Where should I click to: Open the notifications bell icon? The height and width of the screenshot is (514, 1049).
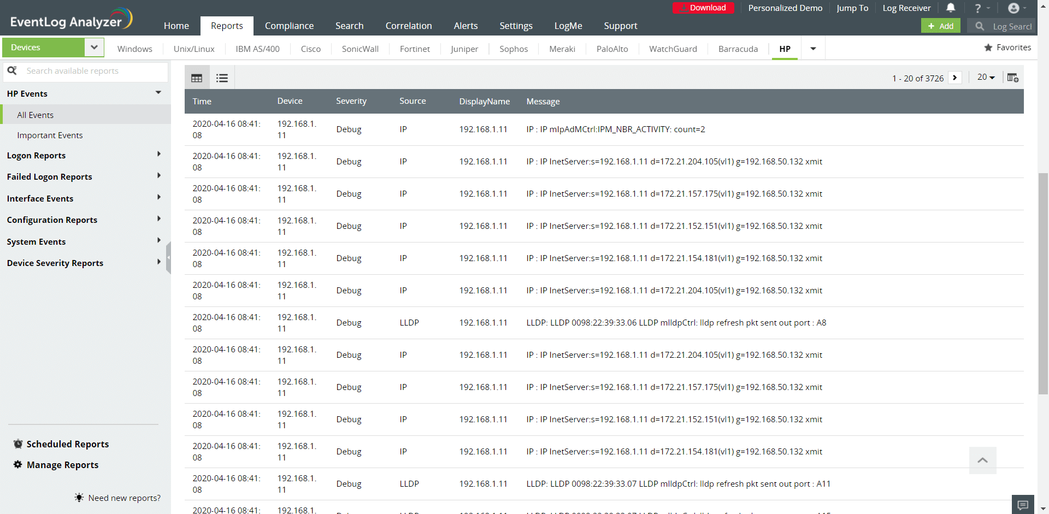coord(951,8)
